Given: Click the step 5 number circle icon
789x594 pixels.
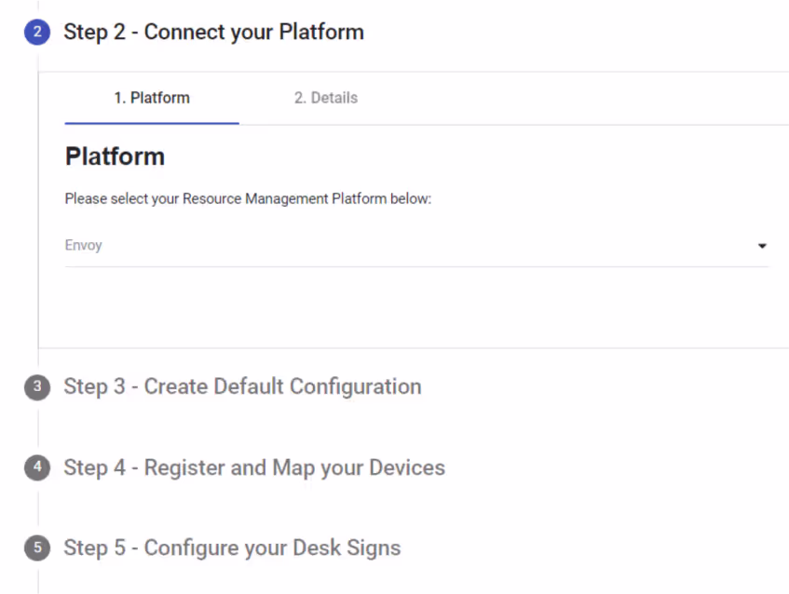Looking at the screenshot, I should click(37, 547).
